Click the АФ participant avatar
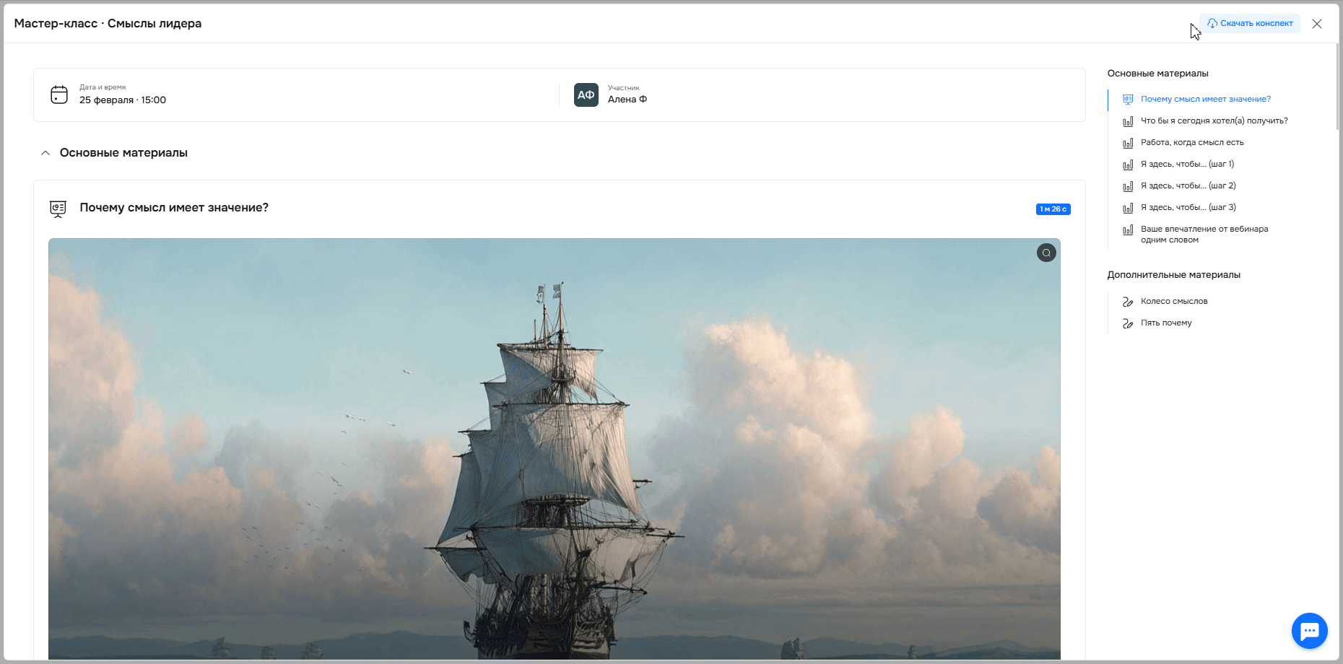The width and height of the screenshot is (1343, 664). pos(586,95)
